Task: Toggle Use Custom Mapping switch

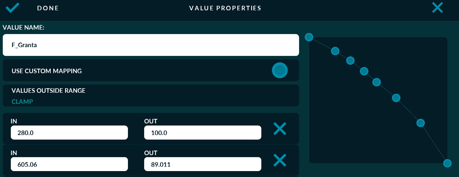Action: [280, 70]
